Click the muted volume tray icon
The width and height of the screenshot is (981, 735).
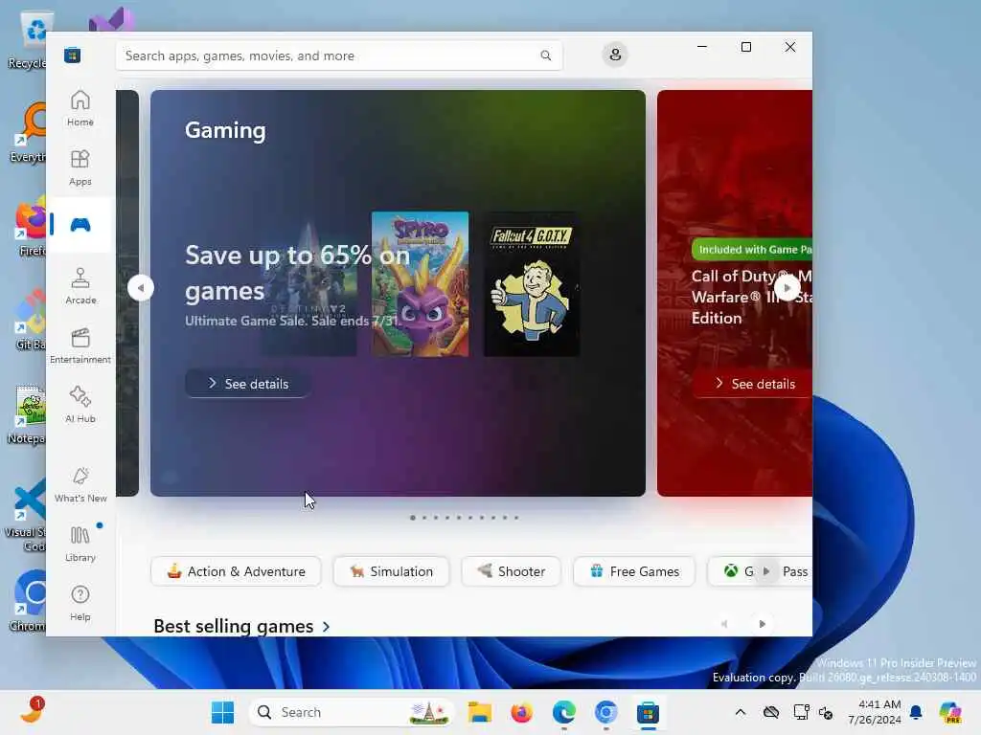[x=826, y=712]
